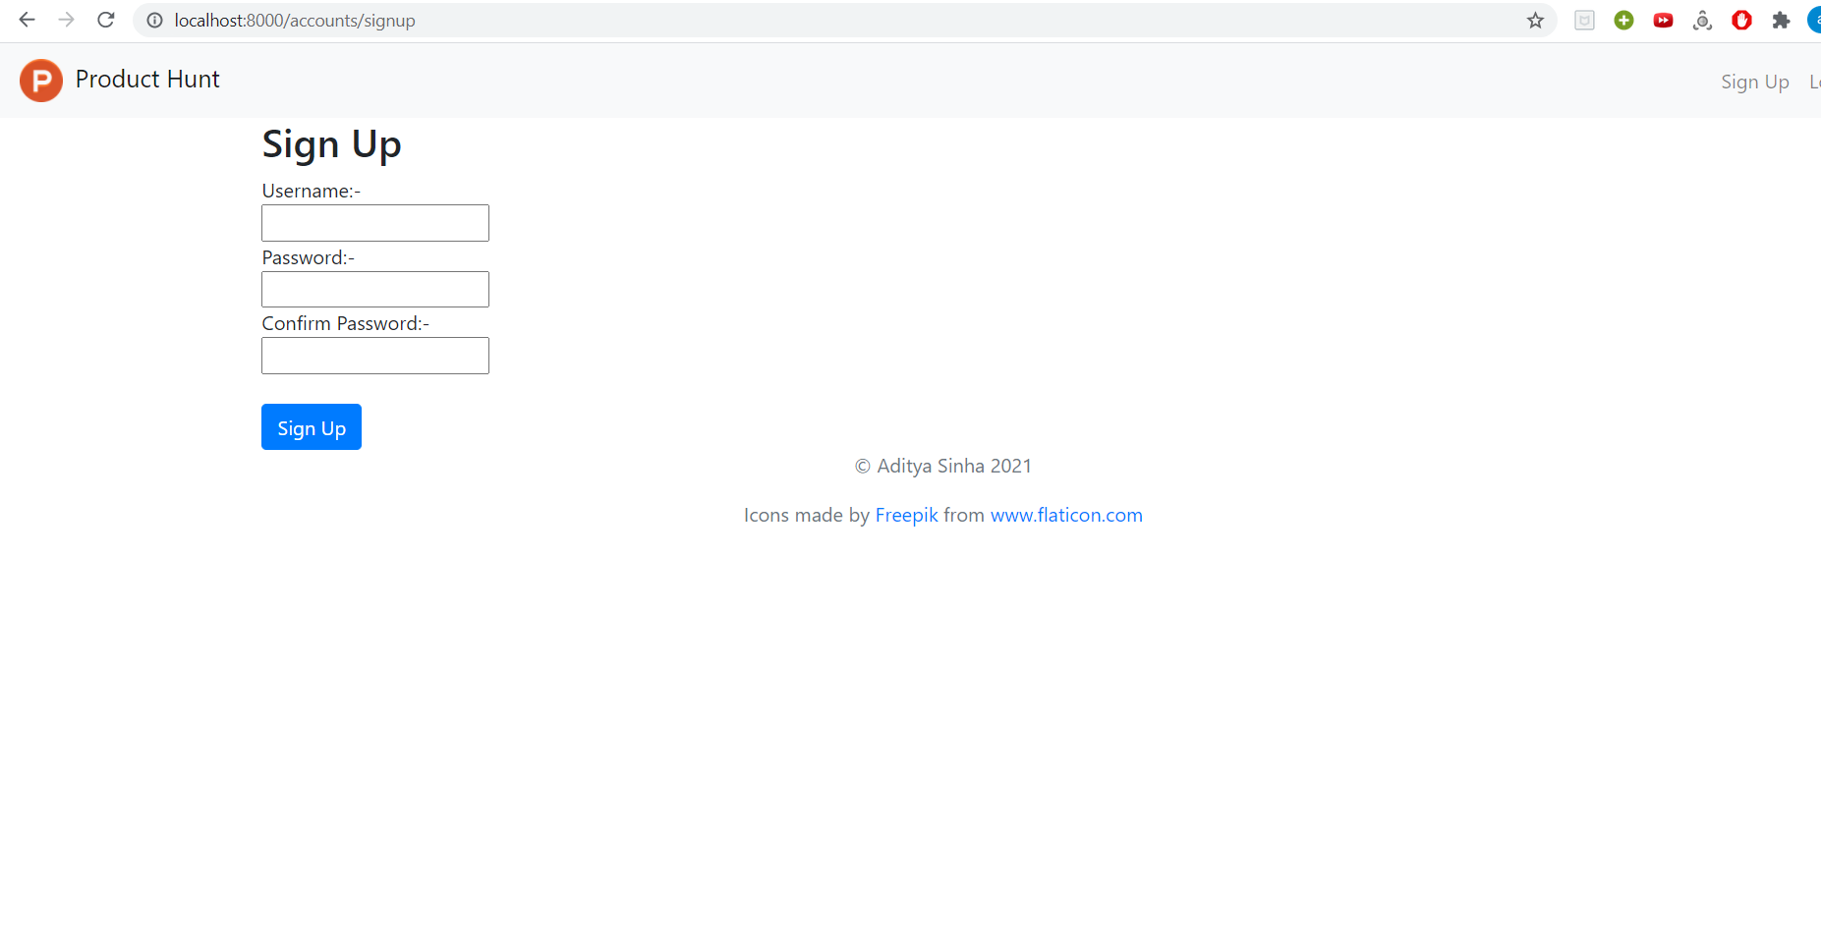Screen dimensions: 1821x947
Task: Open the Extensions puzzle piece menu
Action: pos(1781,21)
